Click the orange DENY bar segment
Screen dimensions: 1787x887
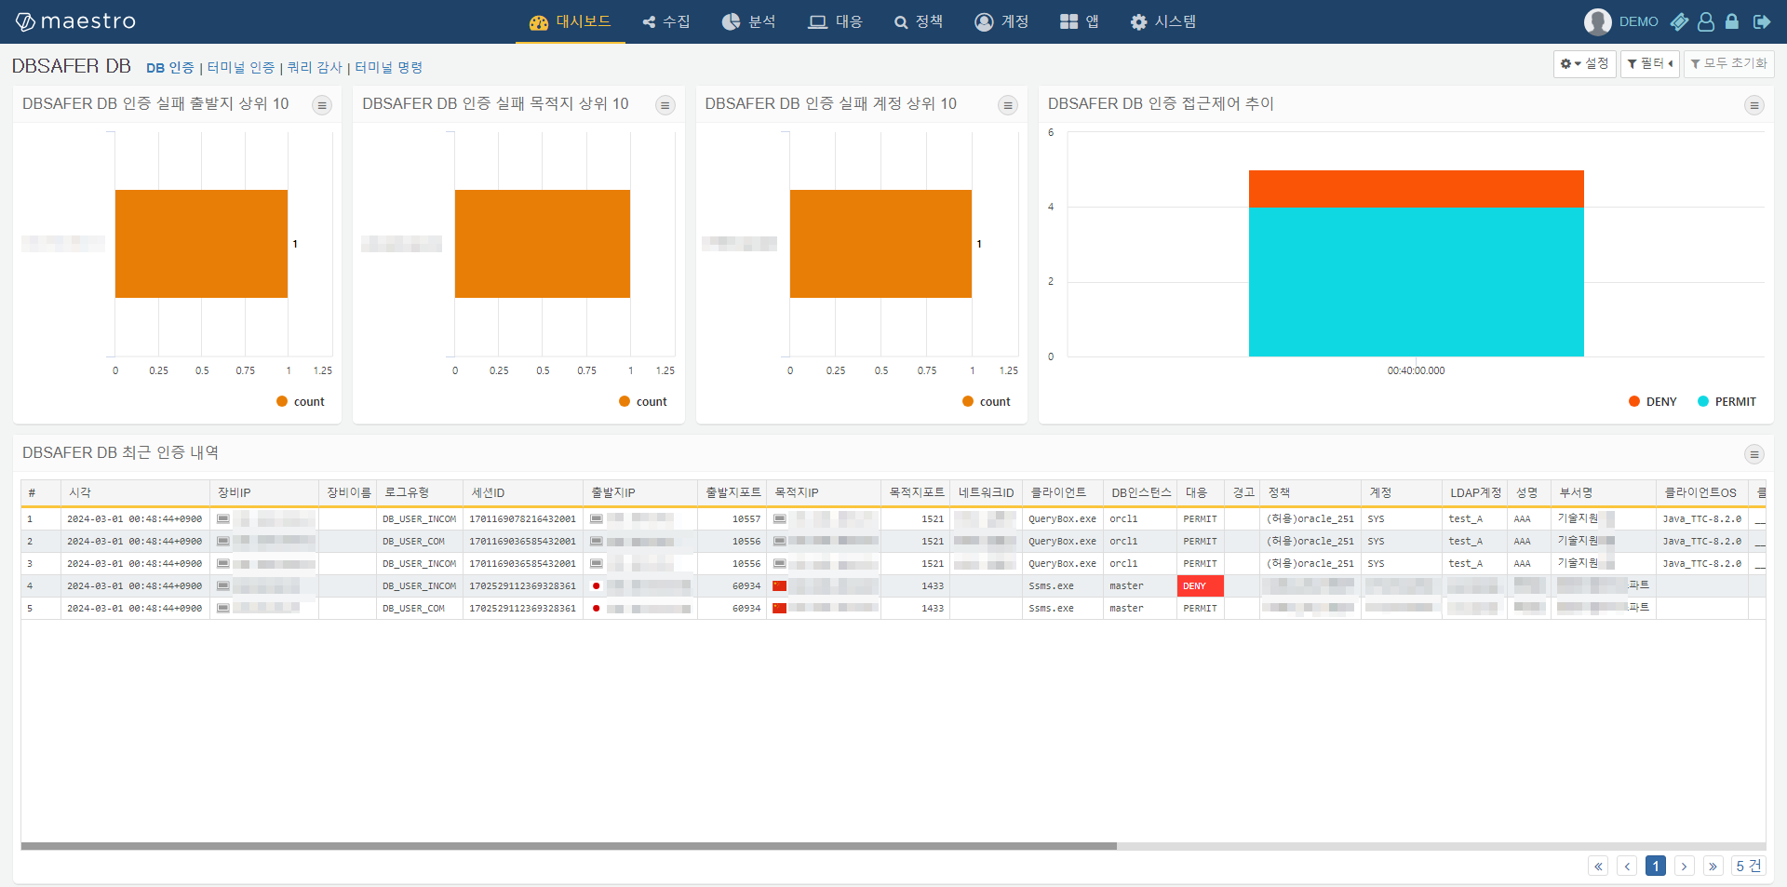point(1417,189)
